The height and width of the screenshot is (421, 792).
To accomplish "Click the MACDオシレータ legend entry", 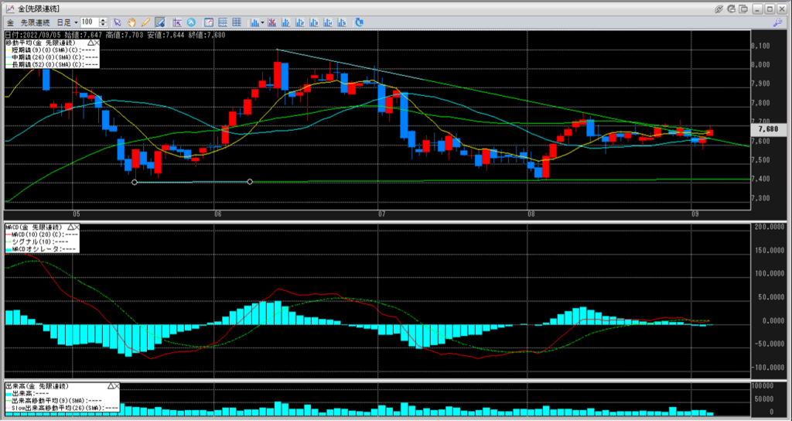I will 40,248.
